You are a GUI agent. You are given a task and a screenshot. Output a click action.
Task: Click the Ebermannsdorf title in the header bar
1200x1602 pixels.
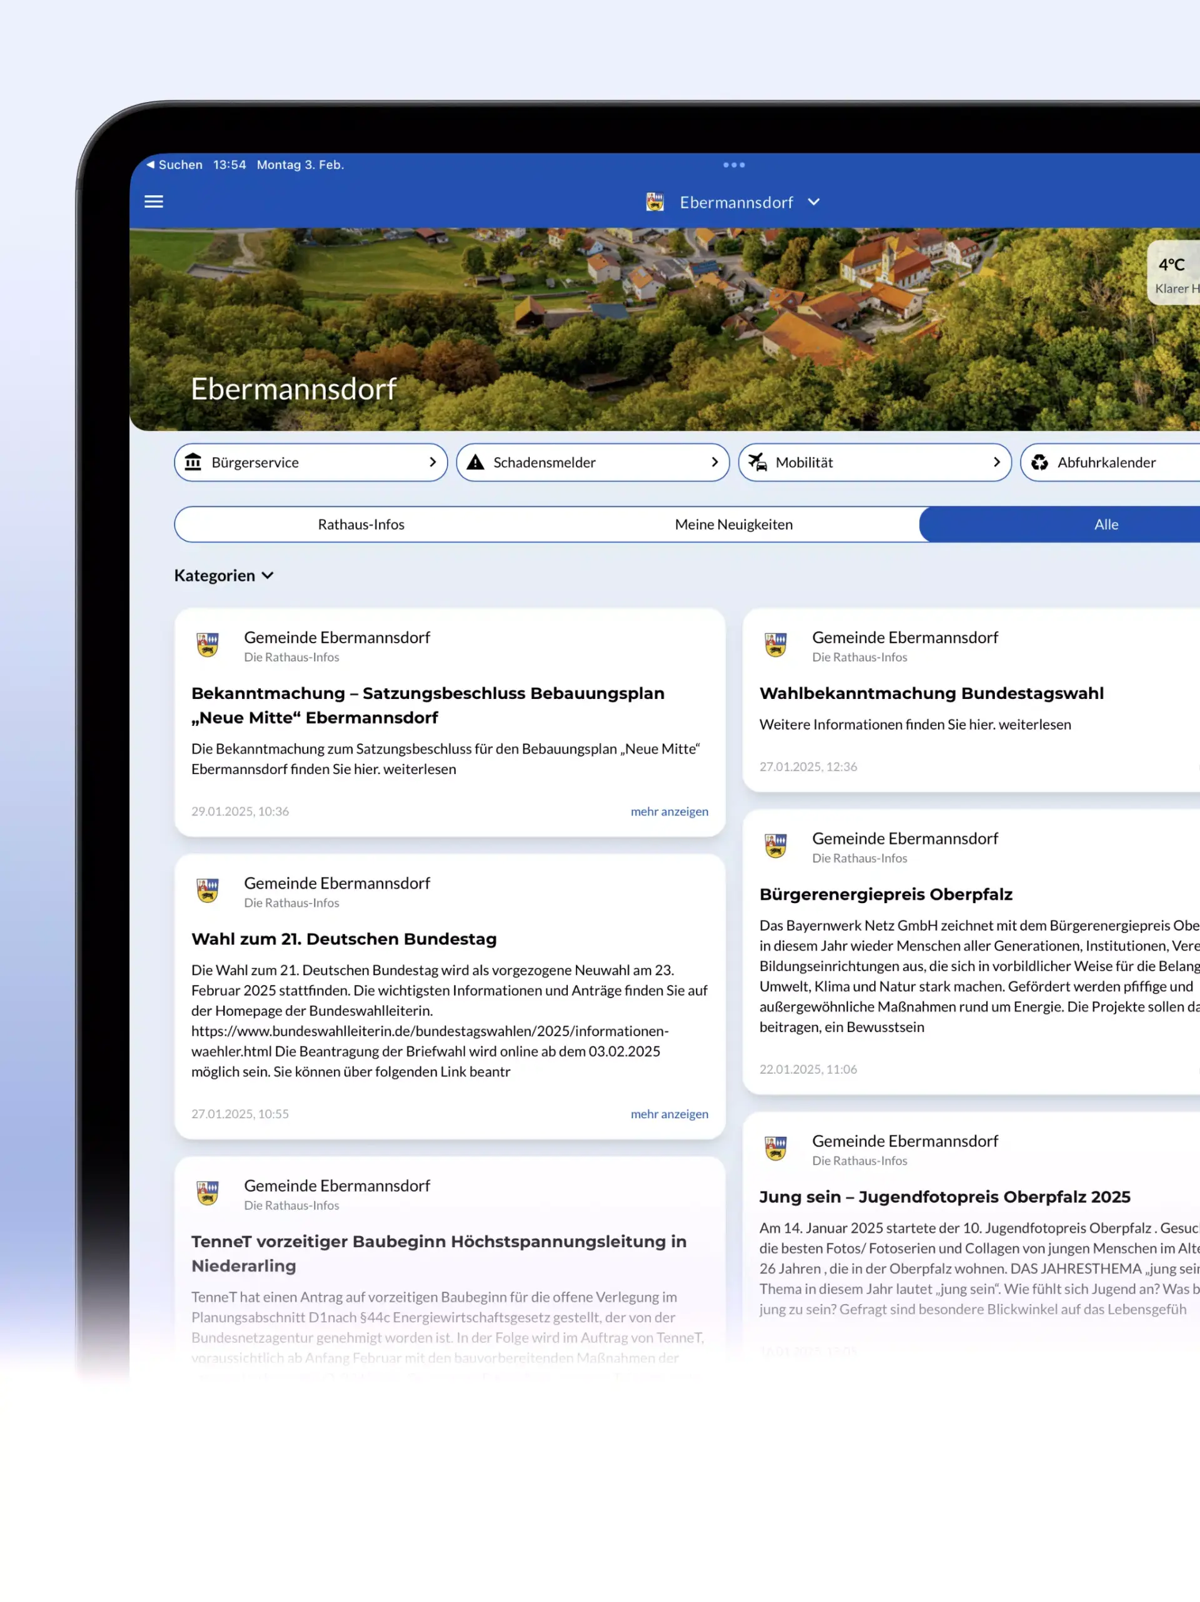coord(736,202)
